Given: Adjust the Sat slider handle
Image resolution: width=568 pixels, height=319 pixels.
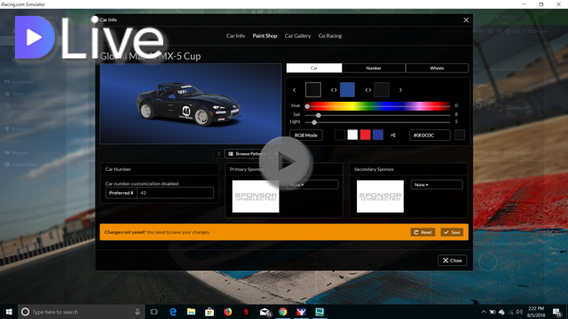Looking at the screenshot, I should (x=319, y=115).
